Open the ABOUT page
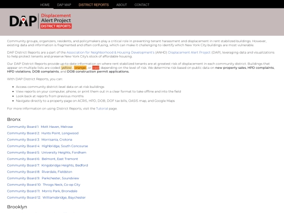 (121, 5)
